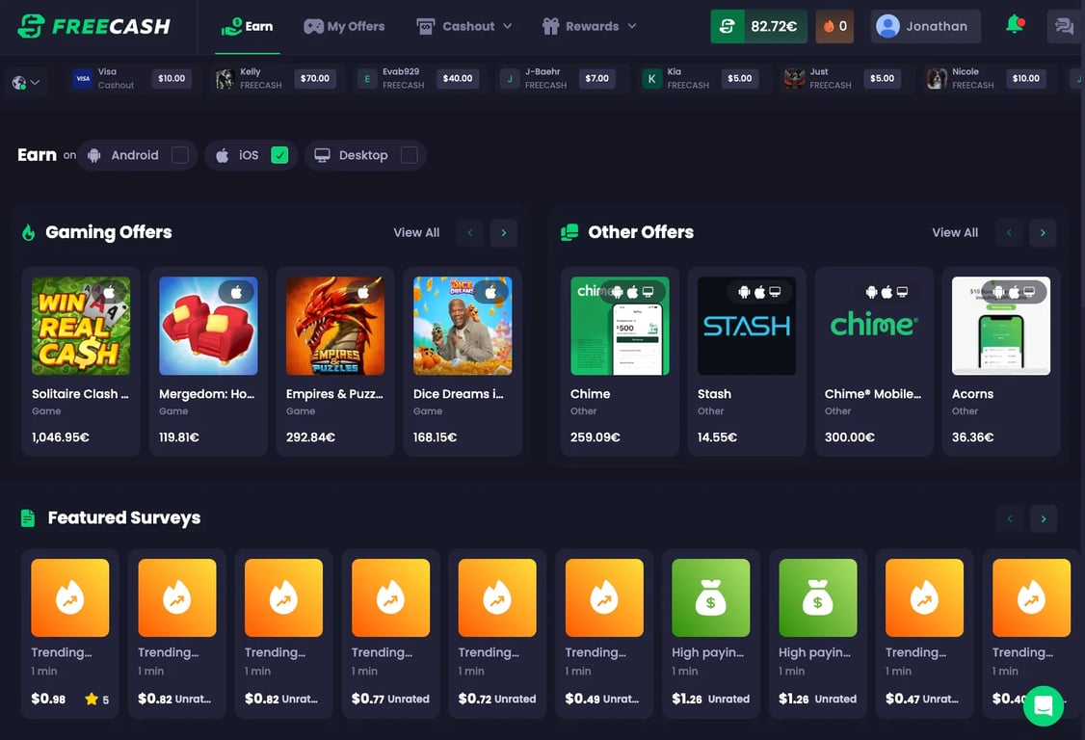The image size is (1085, 740).
Task: Show previous Featured Surveys with left arrow
Action: [x=1010, y=518]
